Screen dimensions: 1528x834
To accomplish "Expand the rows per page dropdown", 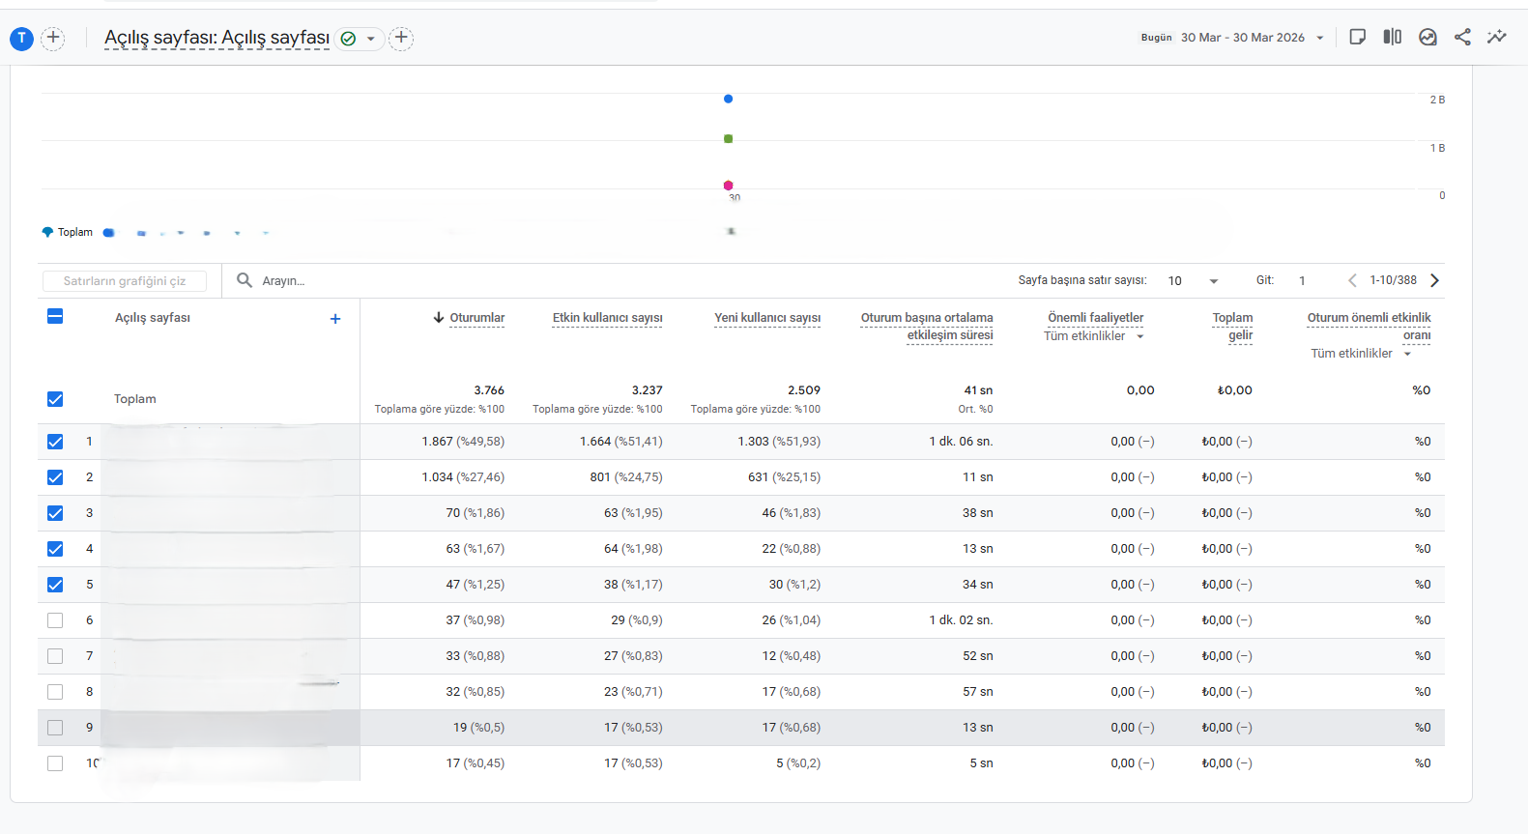I will 1194,281.
